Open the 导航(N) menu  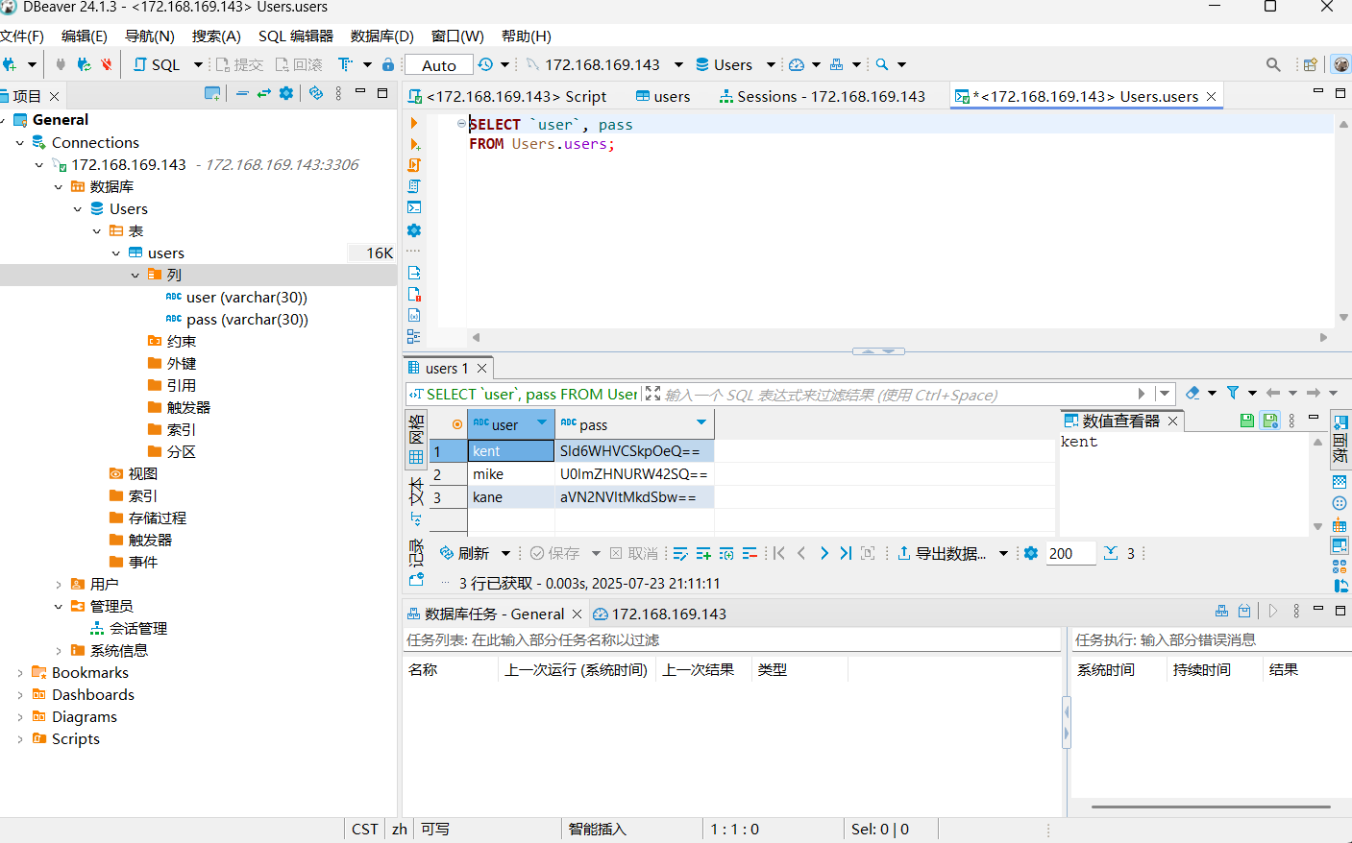(x=149, y=36)
